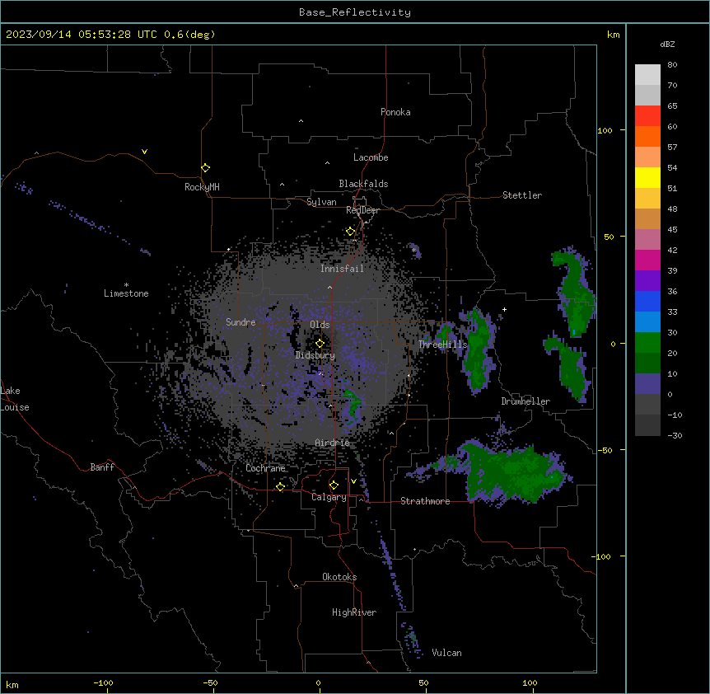Screen dimensions: 710x694
Task: Select the dark green 20-10 dBZ legend color
Action: click(x=647, y=363)
